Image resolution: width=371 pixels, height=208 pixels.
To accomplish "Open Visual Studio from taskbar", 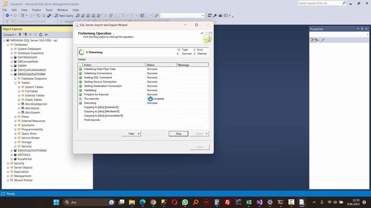I will (259, 202).
